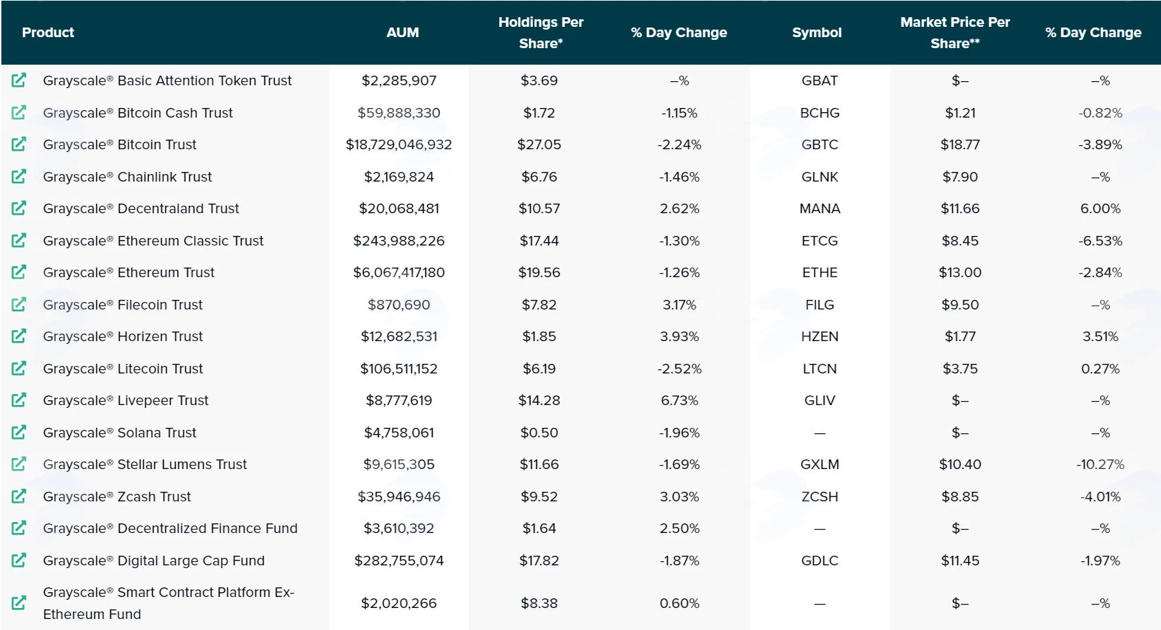Image resolution: width=1161 pixels, height=630 pixels.
Task: Click external link icon beside Decentraland Trust
Action: pos(19,208)
